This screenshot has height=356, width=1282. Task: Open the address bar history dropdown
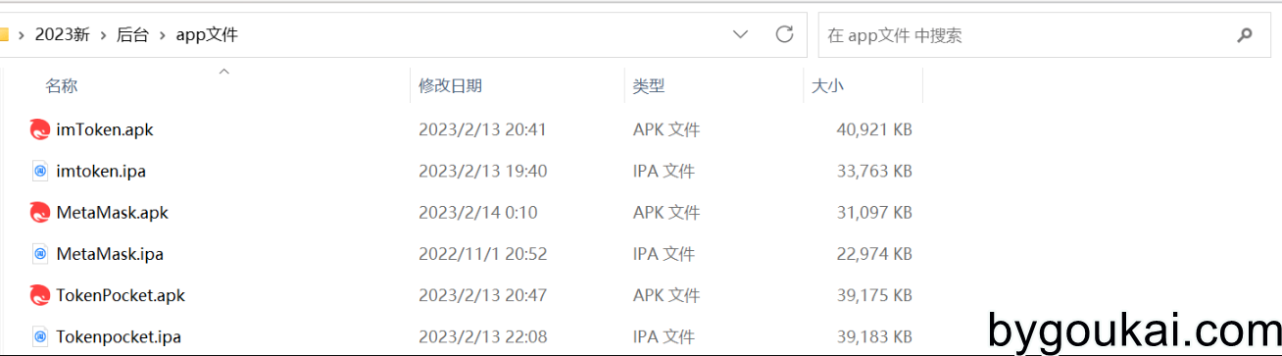[741, 35]
